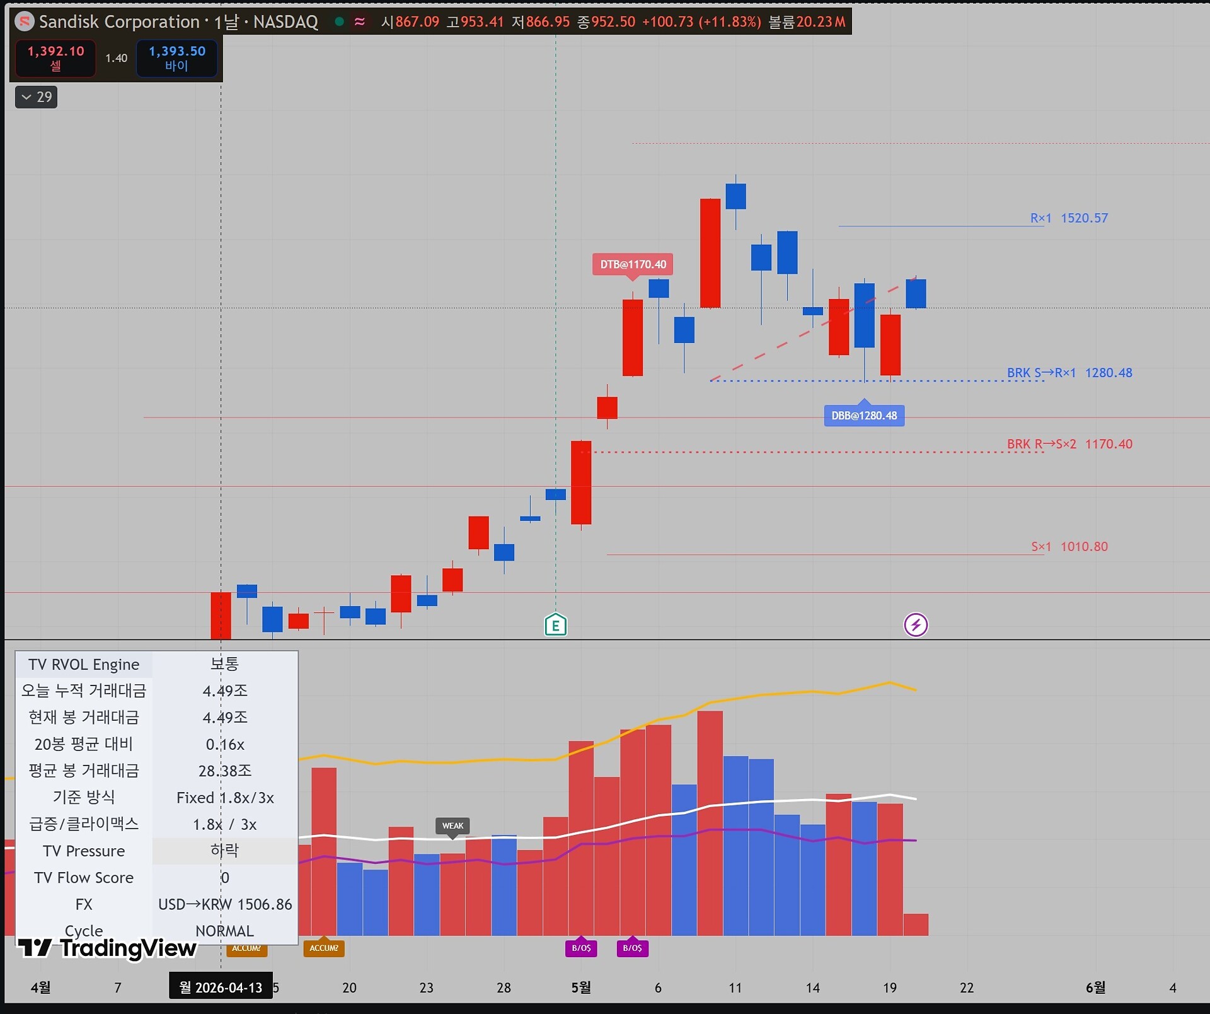Click the close value 952.50
Screen dimensions: 1210x1014
pyautogui.click(x=614, y=22)
